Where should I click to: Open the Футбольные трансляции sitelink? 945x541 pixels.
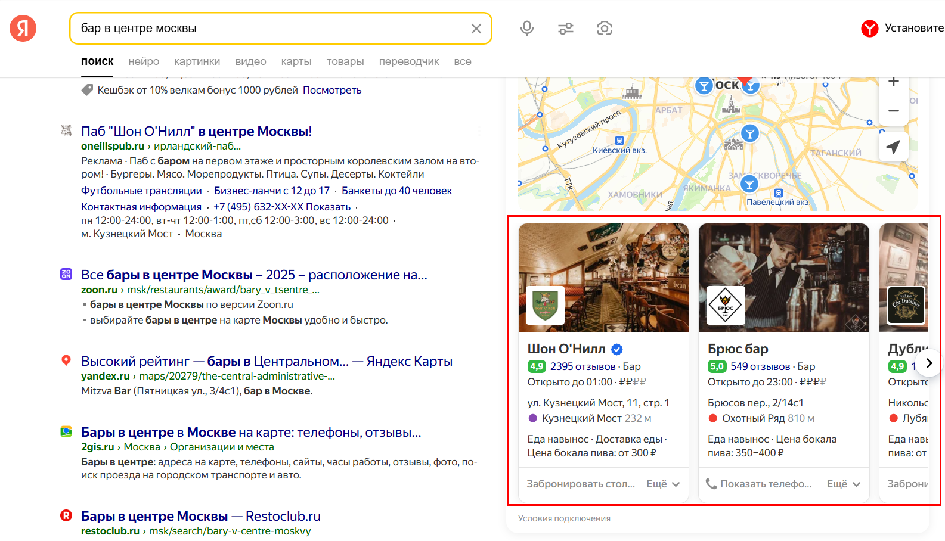coord(141,191)
